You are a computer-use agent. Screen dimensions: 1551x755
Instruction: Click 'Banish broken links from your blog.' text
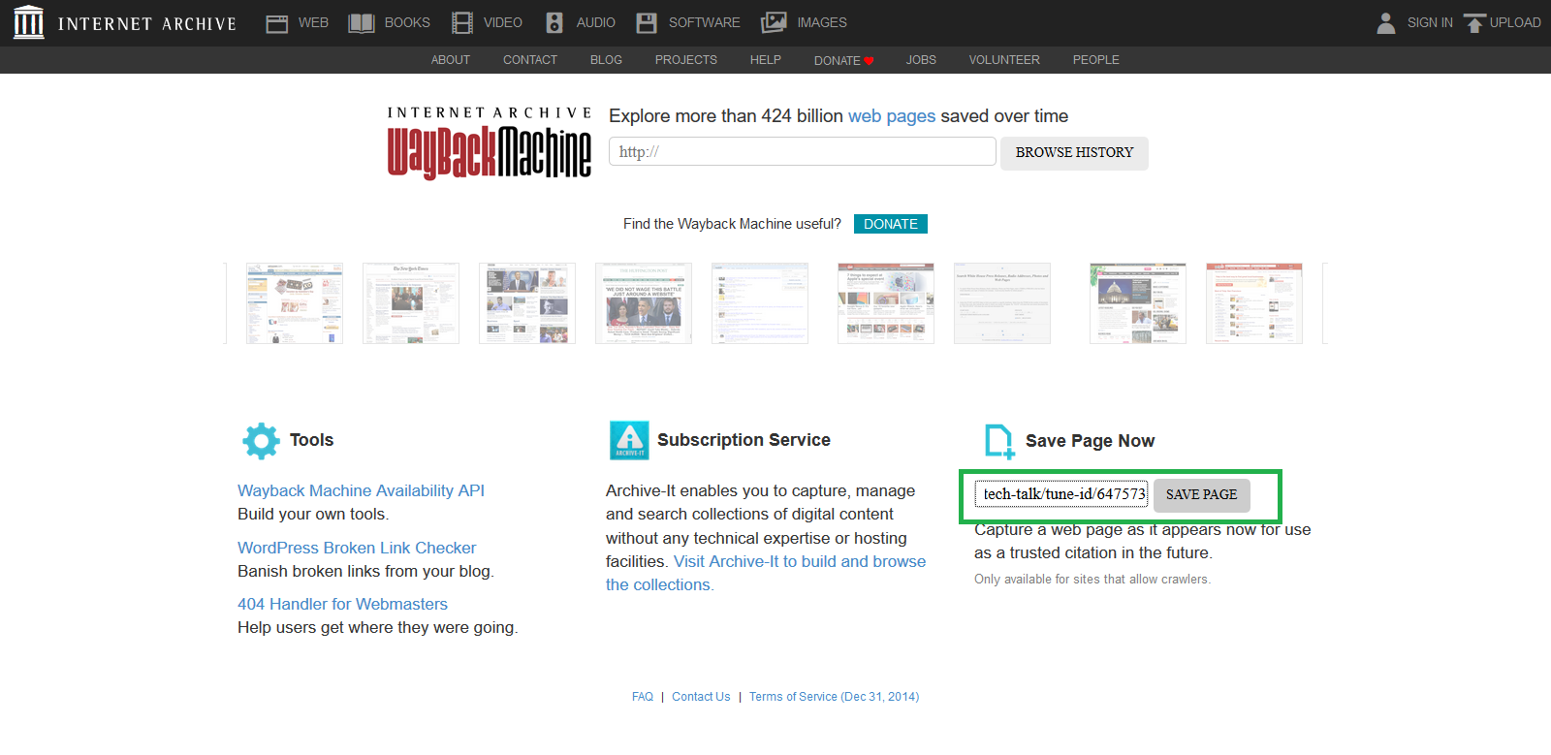point(365,572)
